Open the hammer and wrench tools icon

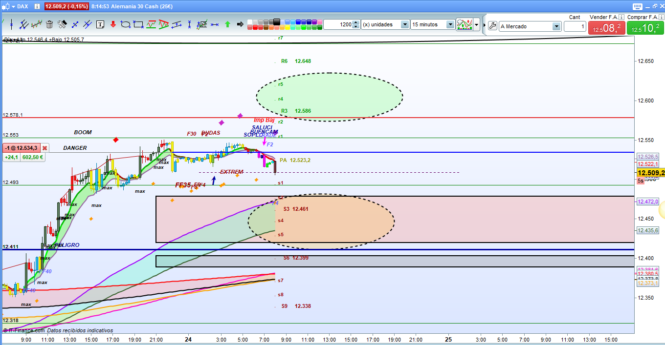click(62, 24)
